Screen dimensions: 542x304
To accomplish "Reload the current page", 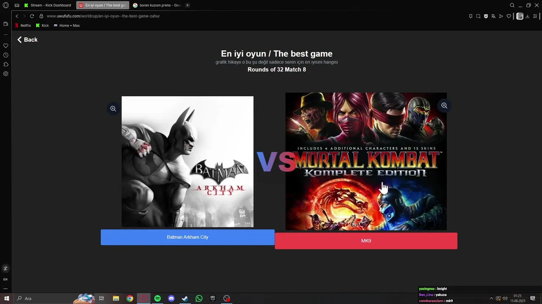I will tap(32, 16).
